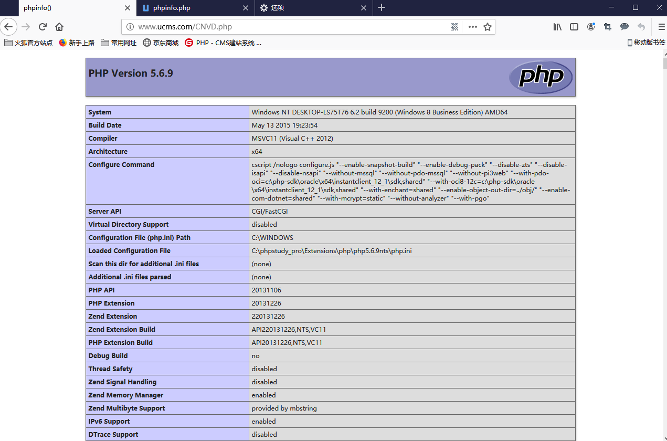Image resolution: width=667 pixels, height=441 pixels.
Task: Open the Firefox hamburger menu
Action: [661, 27]
